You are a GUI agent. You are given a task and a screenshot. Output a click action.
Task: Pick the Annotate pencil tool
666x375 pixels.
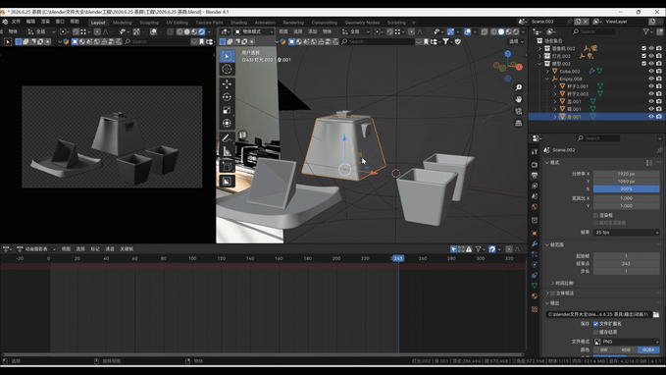click(x=227, y=138)
